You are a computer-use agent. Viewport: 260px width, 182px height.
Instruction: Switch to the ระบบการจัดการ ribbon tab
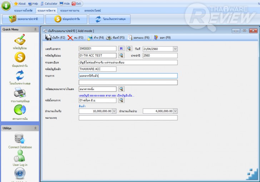(46, 11)
